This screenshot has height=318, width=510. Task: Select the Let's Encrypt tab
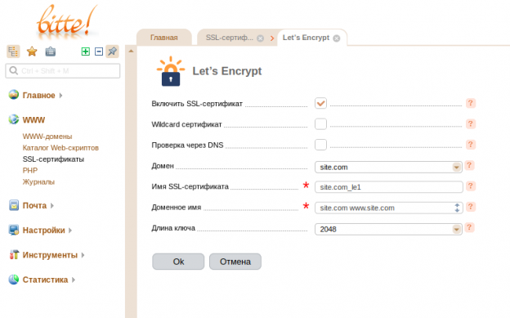[306, 38]
